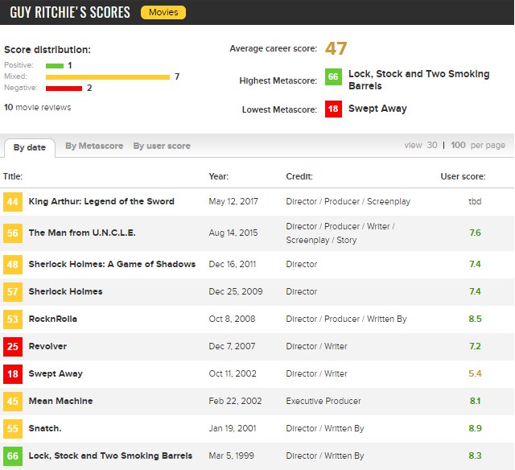Click the red 25 Metascore badge for Revolver
Image resolution: width=515 pixels, height=470 pixels.
click(13, 347)
